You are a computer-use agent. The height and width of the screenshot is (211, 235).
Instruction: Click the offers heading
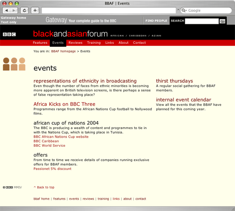coord(41,155)
